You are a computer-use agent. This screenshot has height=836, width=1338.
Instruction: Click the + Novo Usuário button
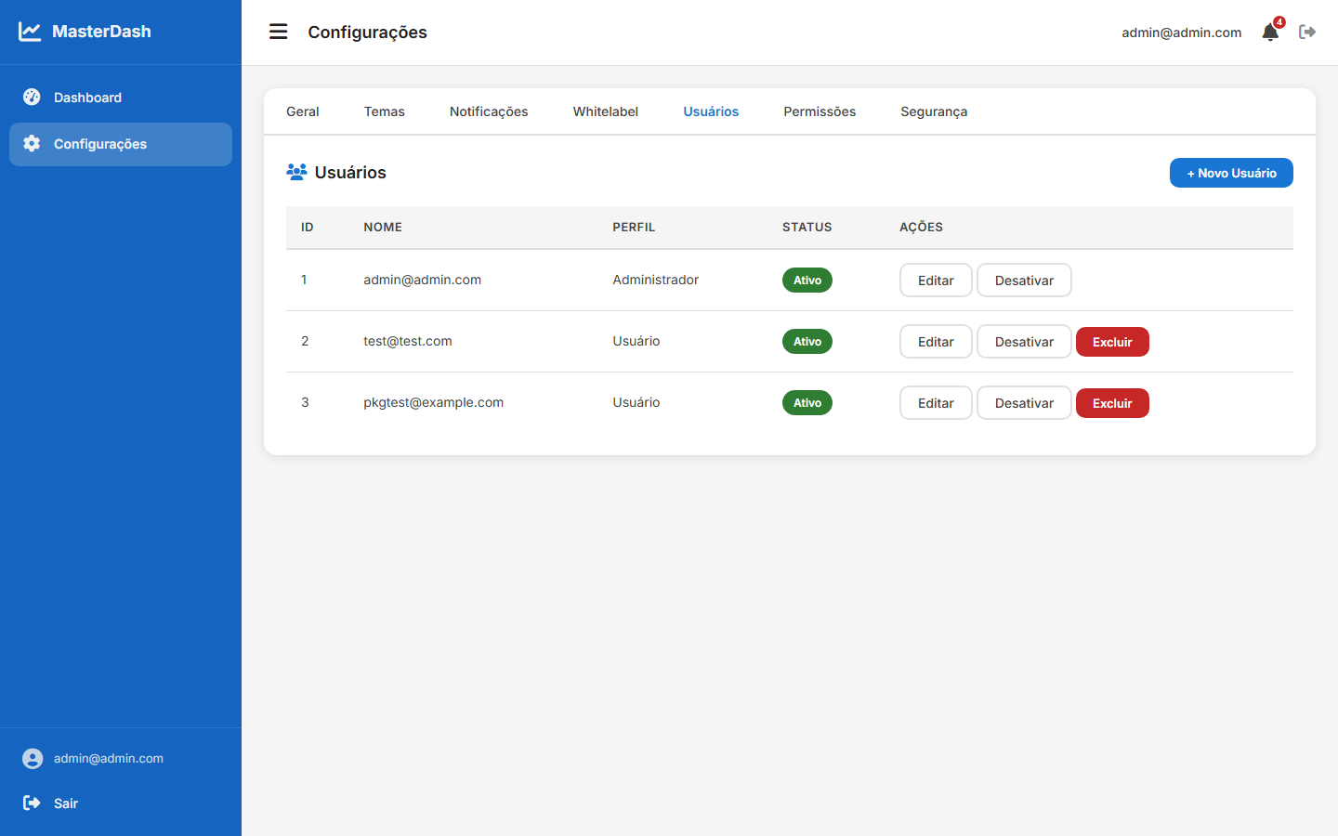coord(1231,173)
